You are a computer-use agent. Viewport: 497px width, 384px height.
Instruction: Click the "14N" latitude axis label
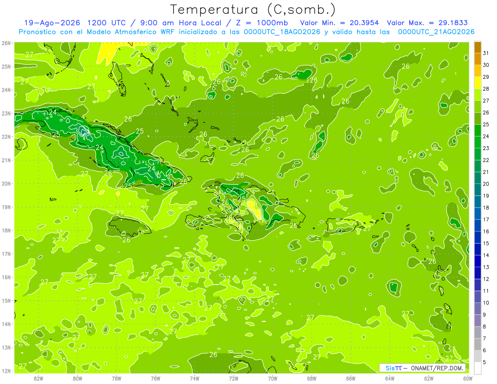click(6, 324)
